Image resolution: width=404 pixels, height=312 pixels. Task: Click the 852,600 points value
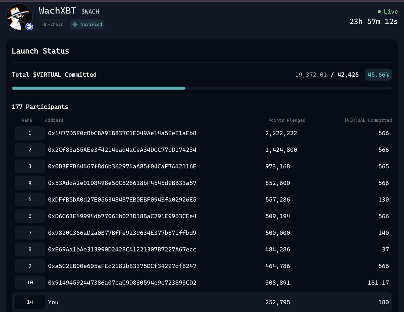click(277, 183)
